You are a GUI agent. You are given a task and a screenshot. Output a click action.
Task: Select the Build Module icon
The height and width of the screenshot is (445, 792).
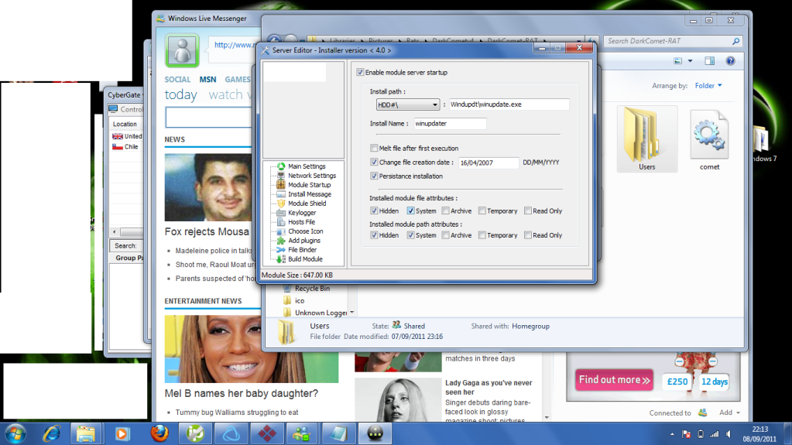[281, 259]
